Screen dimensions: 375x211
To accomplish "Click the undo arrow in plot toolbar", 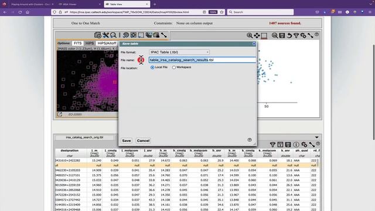I will tap(289, 36).
